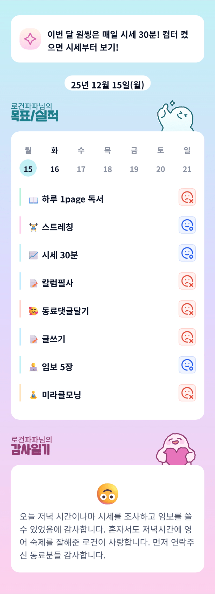
Task: Click the weightlifter emoji beside 스트레칭
Action: tap(33, 227)
